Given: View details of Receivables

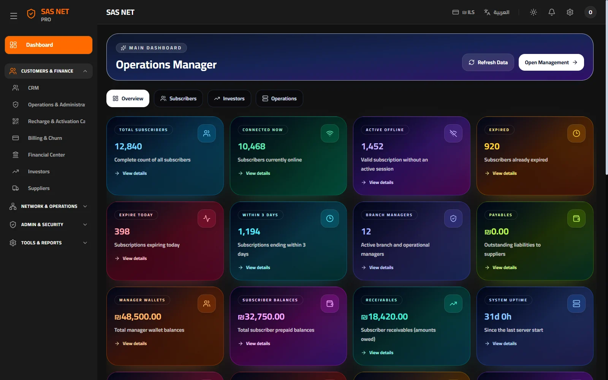Looking at the screenshot, I should tap(377, 353).
